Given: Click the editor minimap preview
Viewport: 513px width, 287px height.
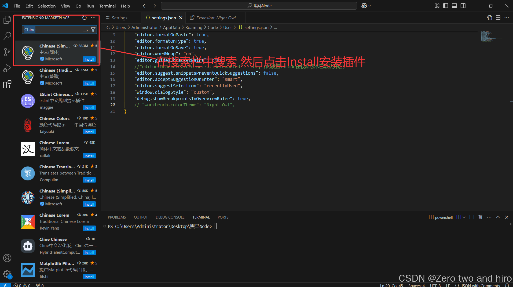Looking at the screenshot, I should (x=492, y=37).
